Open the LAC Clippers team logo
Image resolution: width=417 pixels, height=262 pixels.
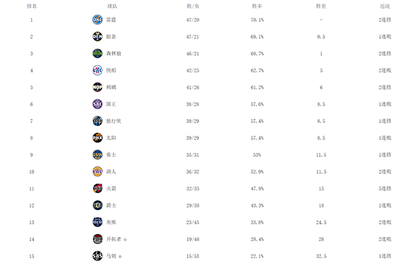pyautogui.click(x=97, y=70)
